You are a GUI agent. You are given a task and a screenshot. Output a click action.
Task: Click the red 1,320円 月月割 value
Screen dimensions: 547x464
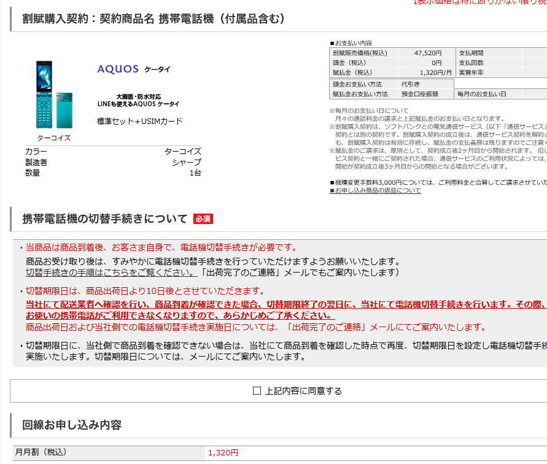point(223,452)
